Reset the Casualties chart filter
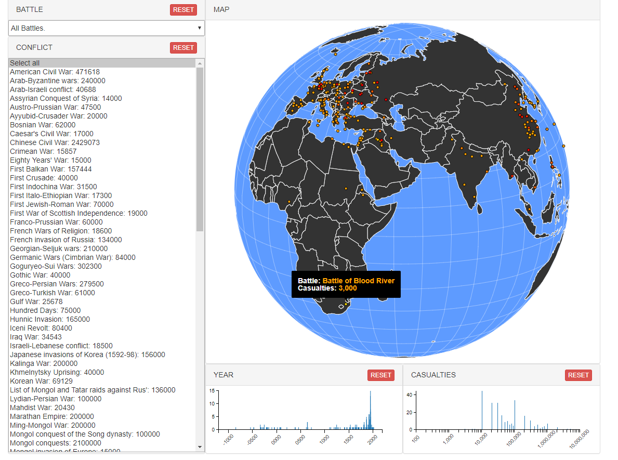The height and width of the screenshot is (460, 618). coord(578,375)
